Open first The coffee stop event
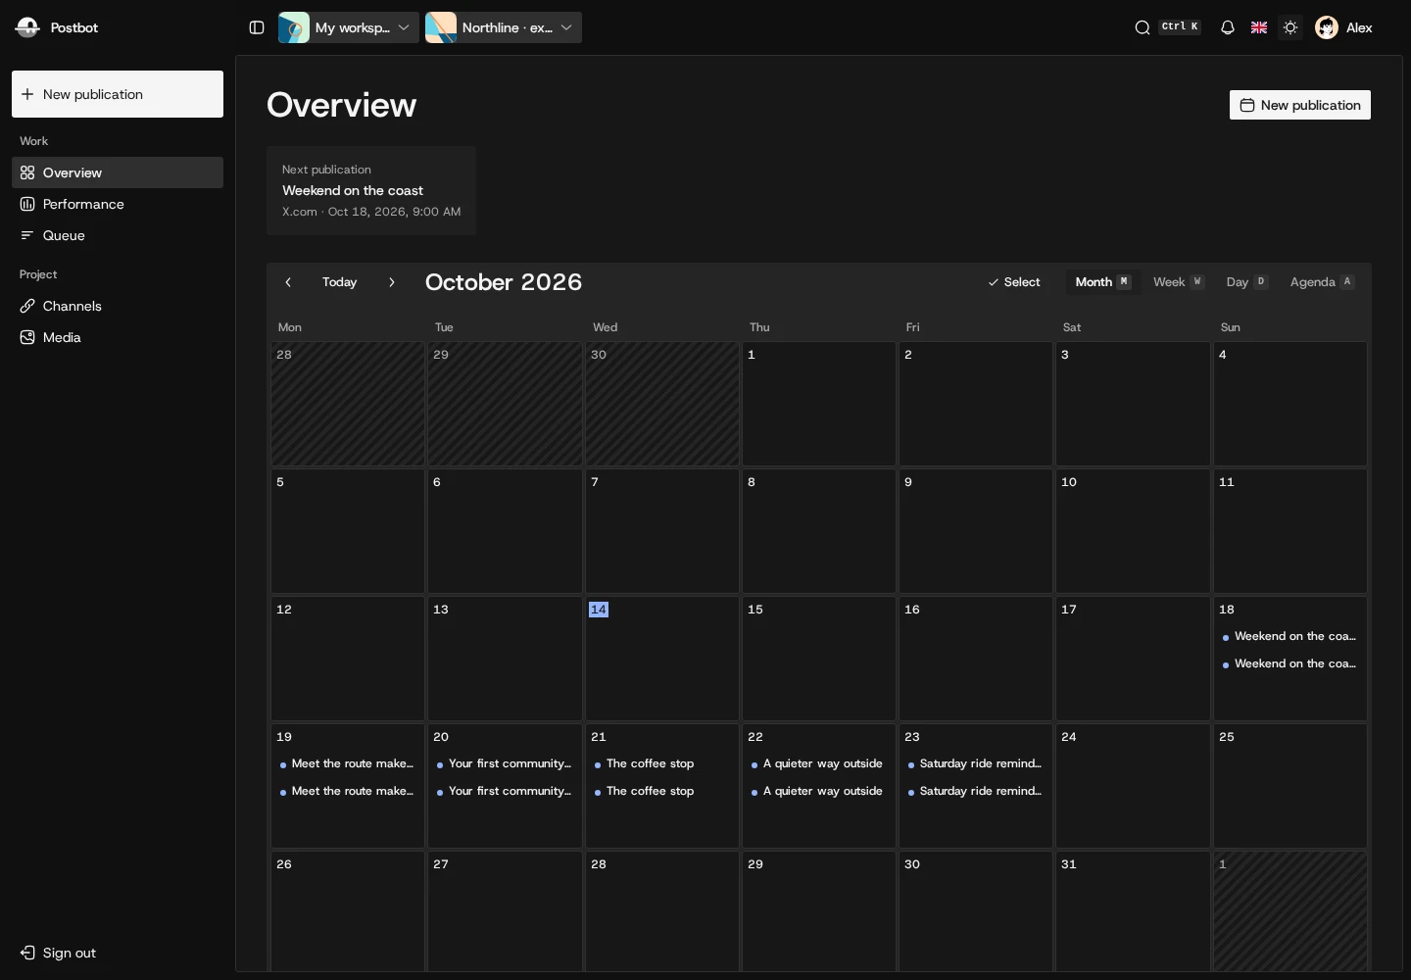The height and width of the screenshot is (980, 1411). tap(661, 763)
